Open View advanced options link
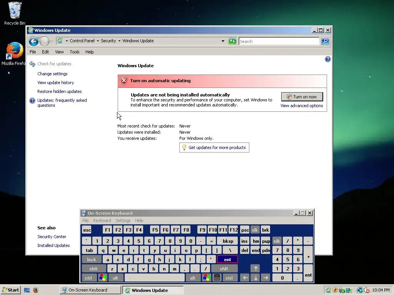The height and width of the screenshot is (295, 394). (302, 106)
